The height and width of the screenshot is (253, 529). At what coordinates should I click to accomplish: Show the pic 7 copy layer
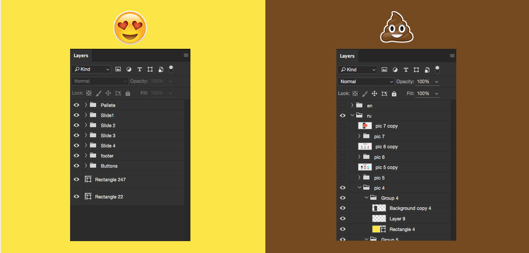coord(343,126)
